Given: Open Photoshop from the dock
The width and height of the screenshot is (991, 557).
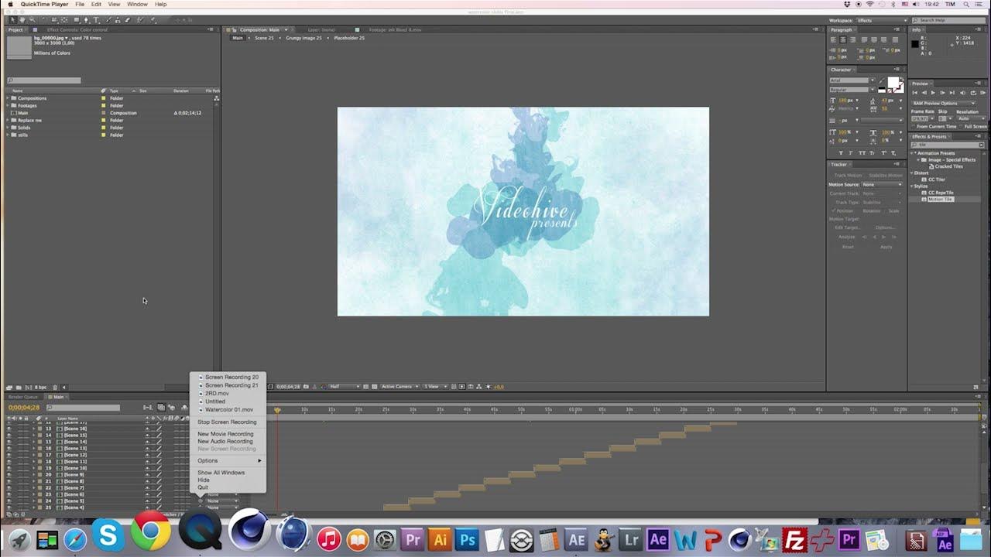Looking at the screenshot, I should pyautogui.click(x=466, y=538).
